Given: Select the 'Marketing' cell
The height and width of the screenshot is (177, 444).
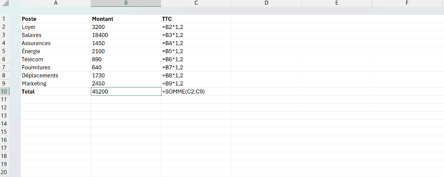Looking at the screenshot, I should (x=56, y=83).
